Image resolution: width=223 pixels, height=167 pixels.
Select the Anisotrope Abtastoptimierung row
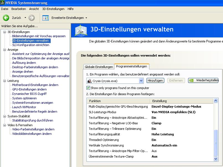(x=150, y=118)
